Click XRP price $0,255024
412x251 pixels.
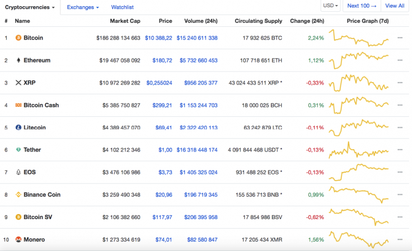point(159,83)
